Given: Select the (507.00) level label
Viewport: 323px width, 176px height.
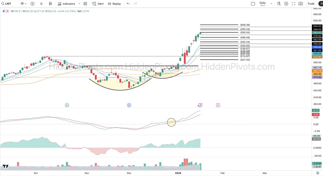Looking at the screenshot, I should [x=245, y=60].
